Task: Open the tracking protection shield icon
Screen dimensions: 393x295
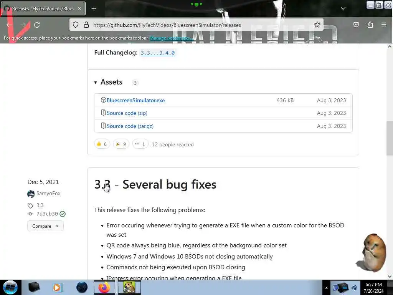Action: click(x=76, y=25)
